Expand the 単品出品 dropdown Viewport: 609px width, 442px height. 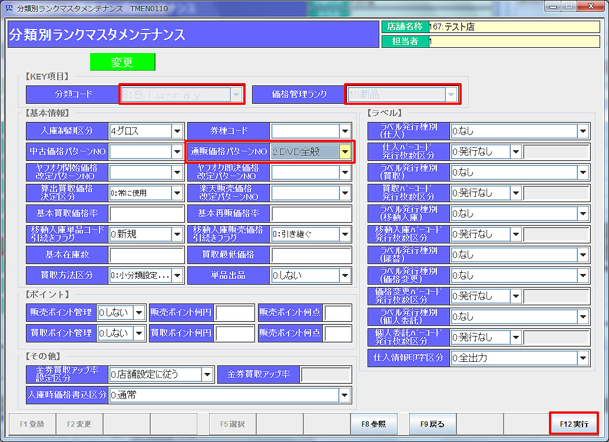pyautogui.click(x=345, y=275)
